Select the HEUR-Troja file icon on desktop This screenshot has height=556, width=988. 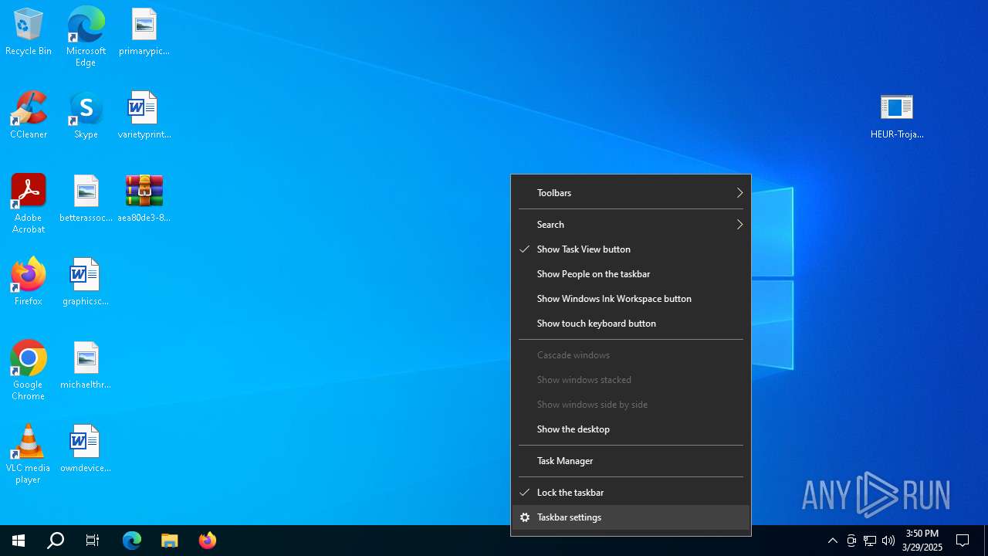click(897, 116)
